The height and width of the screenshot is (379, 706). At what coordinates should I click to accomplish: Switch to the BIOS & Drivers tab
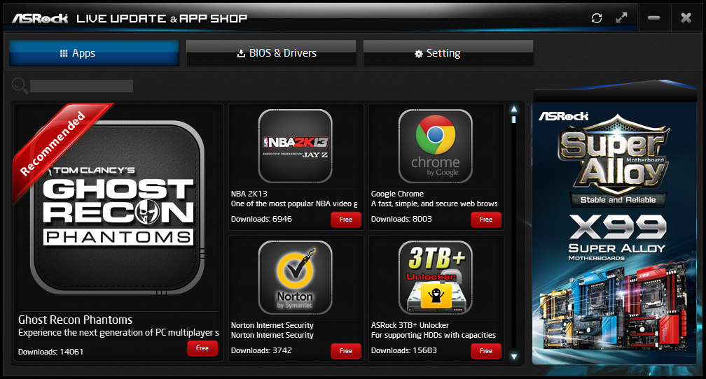coord(271,53)
